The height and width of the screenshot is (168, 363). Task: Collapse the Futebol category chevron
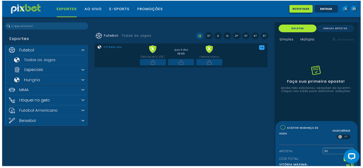click(83, 50)
